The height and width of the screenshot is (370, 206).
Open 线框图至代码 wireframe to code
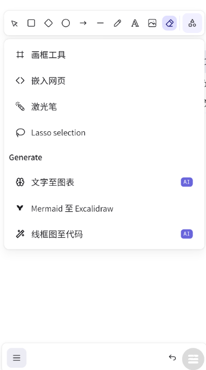coord(104,234)
